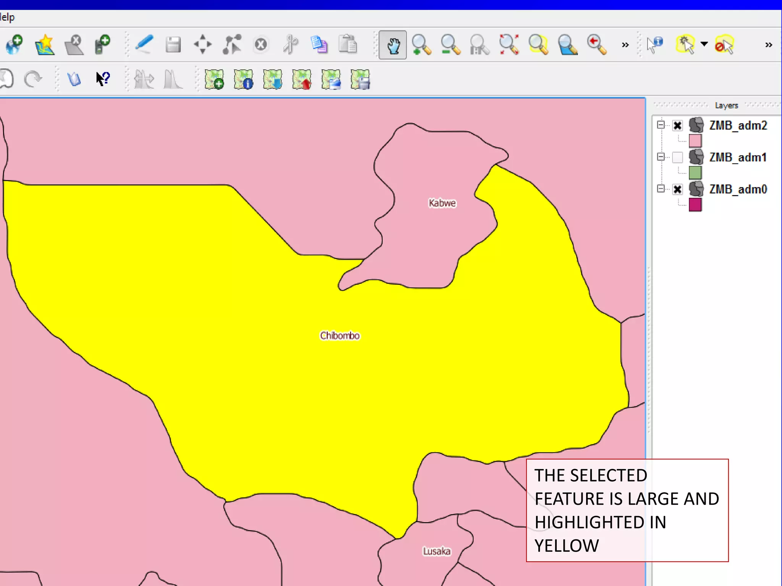The width and height of the screenshot is (782, 586).
Task: Collapse the ZMB_adm2 layer tree node
Action: pos(661,125)
